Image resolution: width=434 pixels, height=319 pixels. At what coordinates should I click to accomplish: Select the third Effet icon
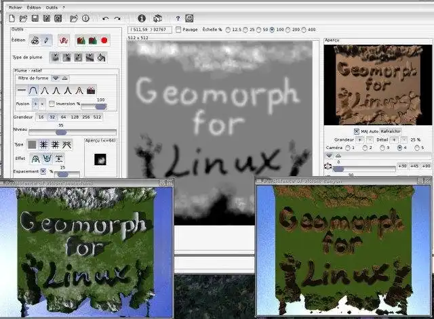pyautogui.click(x=59, y=158)
